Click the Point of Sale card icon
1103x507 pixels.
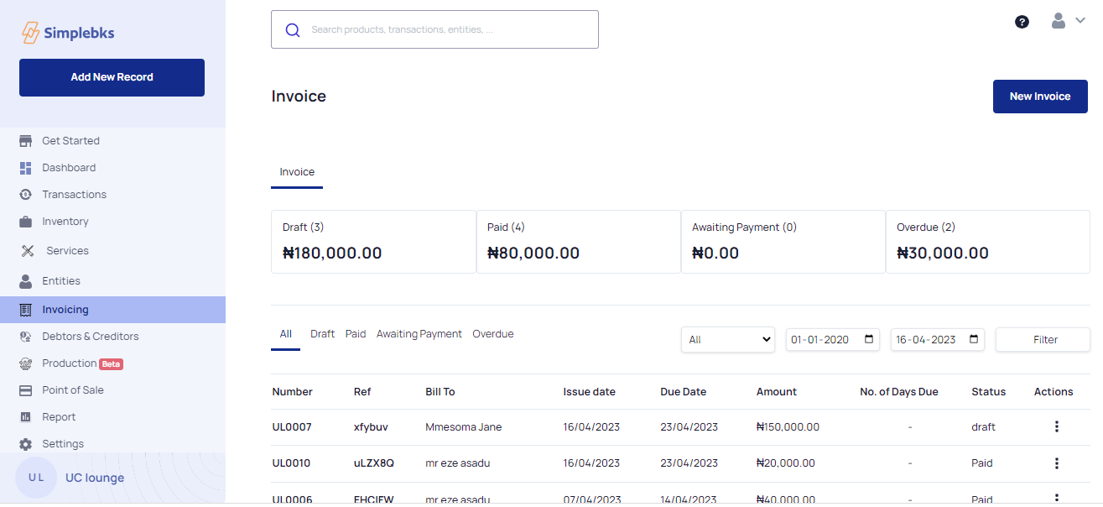click(26, 390)
